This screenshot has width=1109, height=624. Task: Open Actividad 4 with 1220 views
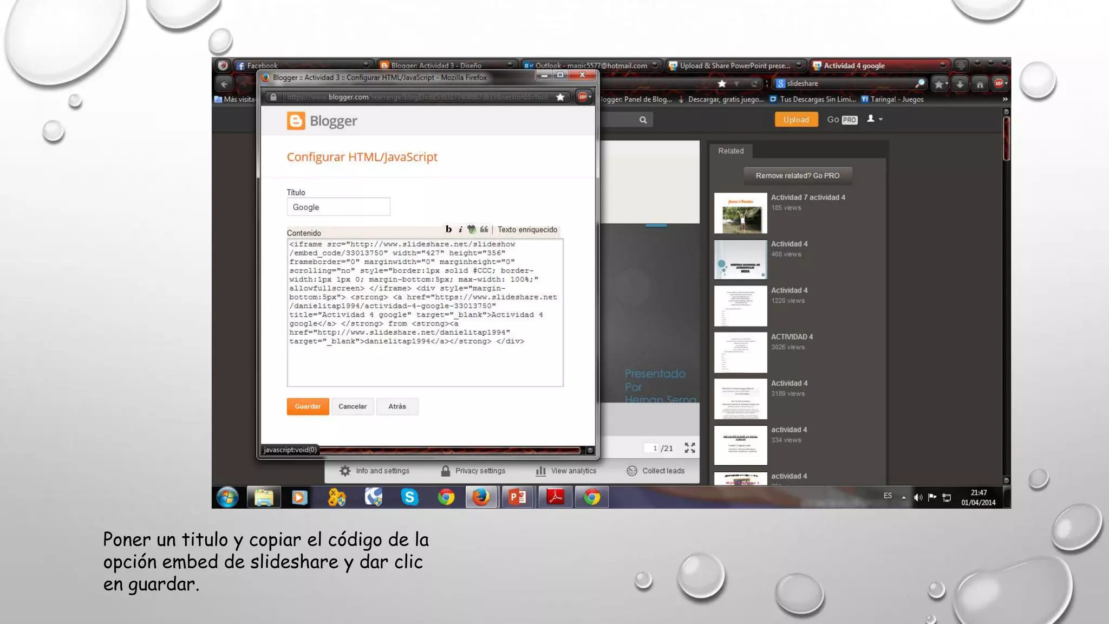coord(740,306)
